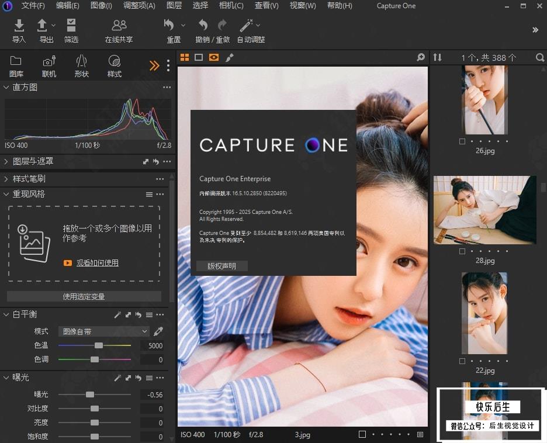The width and height of the screenshot is (547, 443).
Task: Collapse the Exposure (曝光) panel
Action: click(x=6, y=377)
